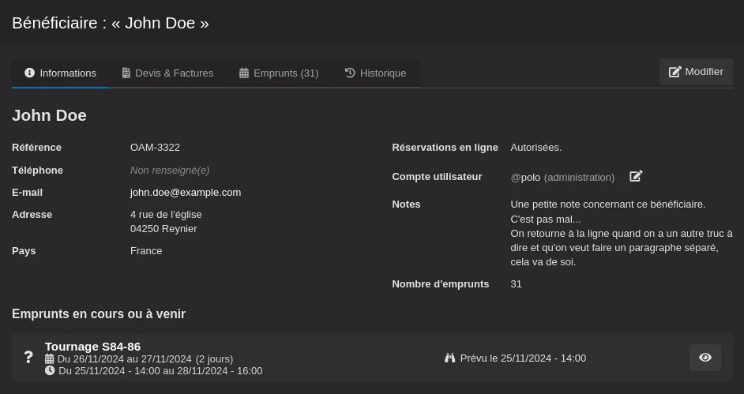Click the question mark status icon
This screenshot has height=394, width=744.
[x=28, y=358]
